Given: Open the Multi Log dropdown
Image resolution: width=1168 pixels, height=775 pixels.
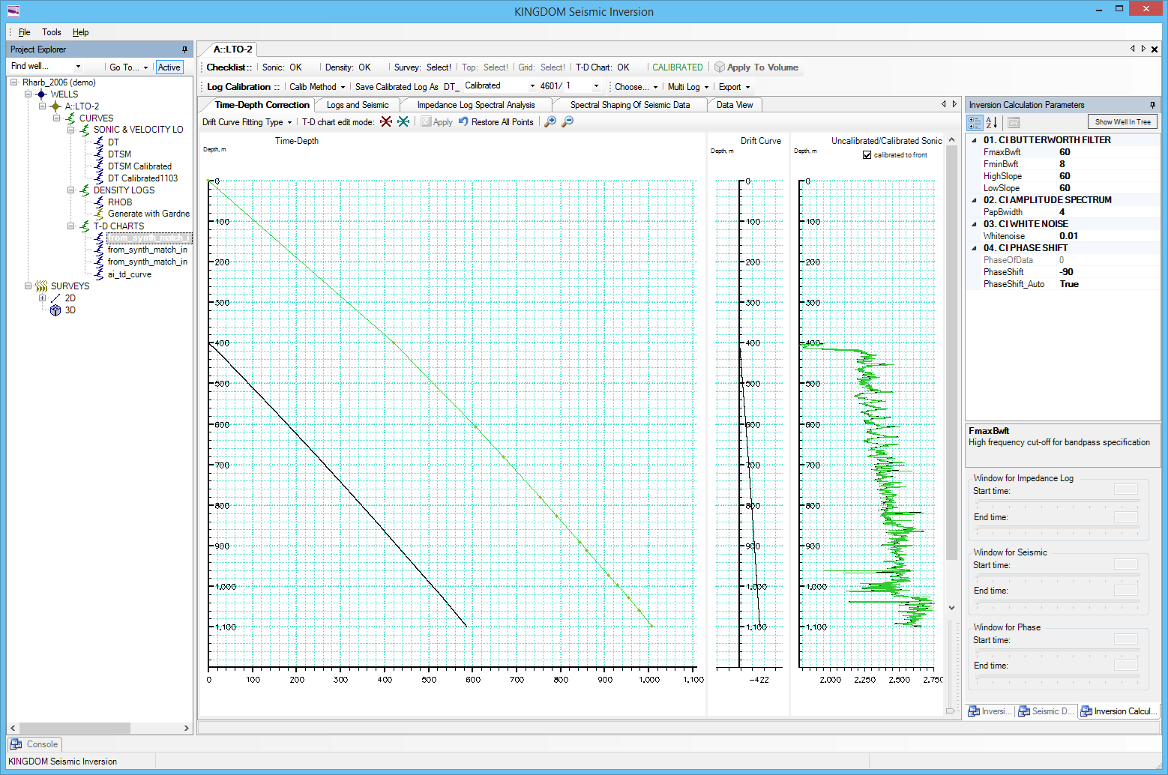Looking at the screenshot, I should point(687,87).
